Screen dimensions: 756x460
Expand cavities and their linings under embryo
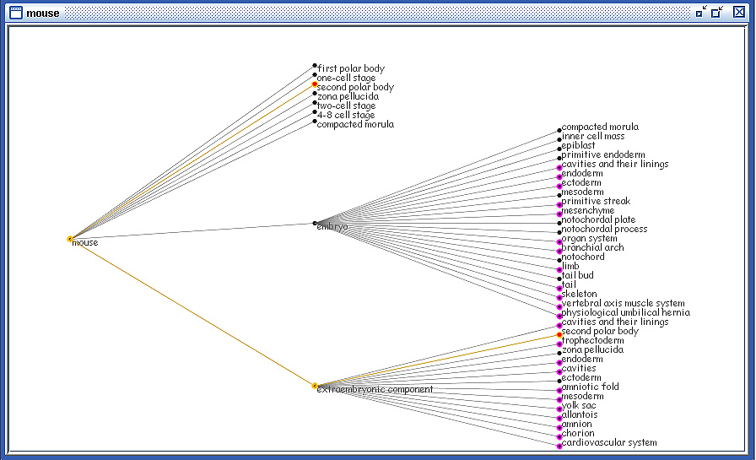pos(559,167)
